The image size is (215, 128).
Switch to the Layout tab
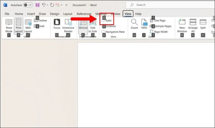point(68,14)
